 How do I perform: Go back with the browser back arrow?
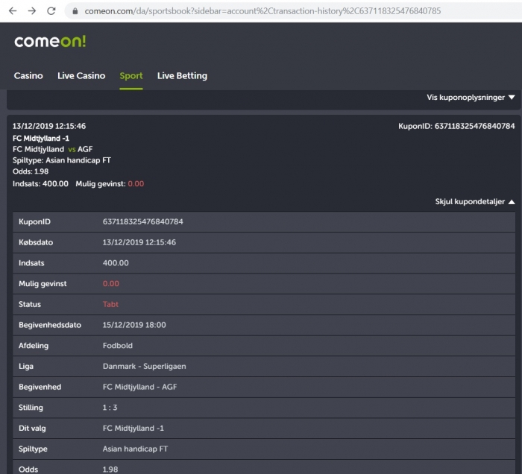tap(13, 11)
